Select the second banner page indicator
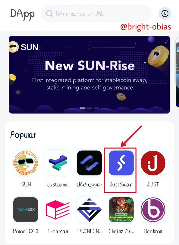Screen dimensions: 179x245 89,108
